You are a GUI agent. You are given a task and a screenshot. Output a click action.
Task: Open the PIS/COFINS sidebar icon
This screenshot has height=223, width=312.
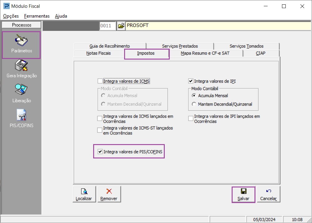pyautogui.click(x=22, y=118)
